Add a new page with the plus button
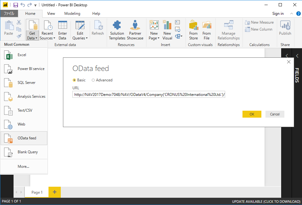Viewport: 302px width, 205px height. (55, 192)
